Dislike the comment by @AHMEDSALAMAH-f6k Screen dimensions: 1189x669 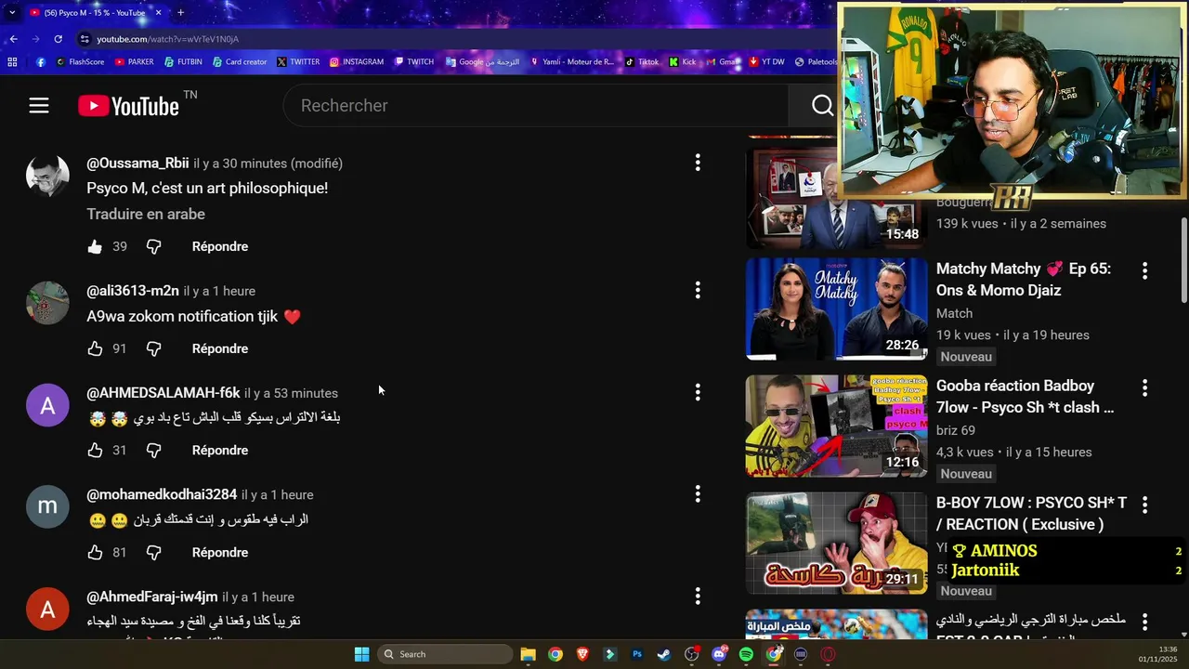click(154, 450)
